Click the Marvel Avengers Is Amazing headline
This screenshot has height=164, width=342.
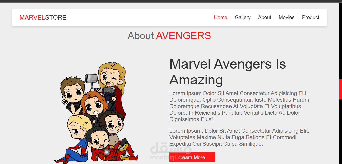point(228,72)
